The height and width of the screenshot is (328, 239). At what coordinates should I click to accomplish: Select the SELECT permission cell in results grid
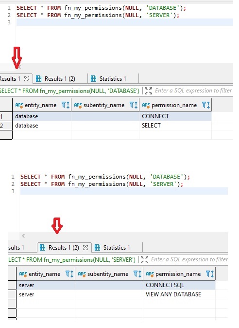pos(175,126)
